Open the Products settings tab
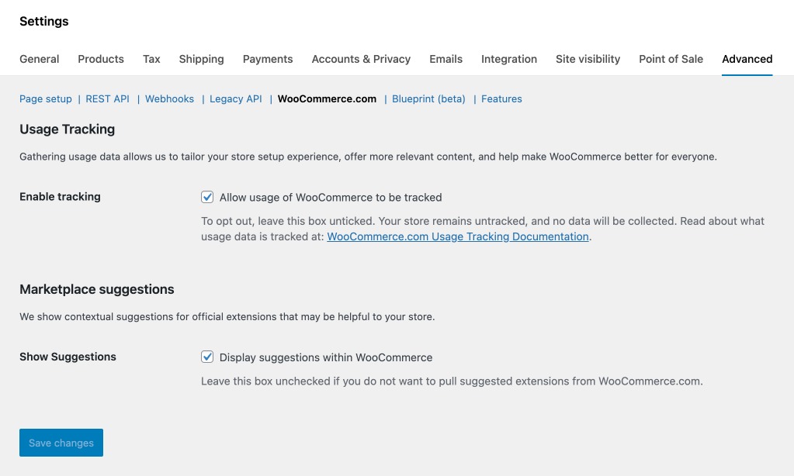This screenshot has width=794, height=476. pos(100,59)
